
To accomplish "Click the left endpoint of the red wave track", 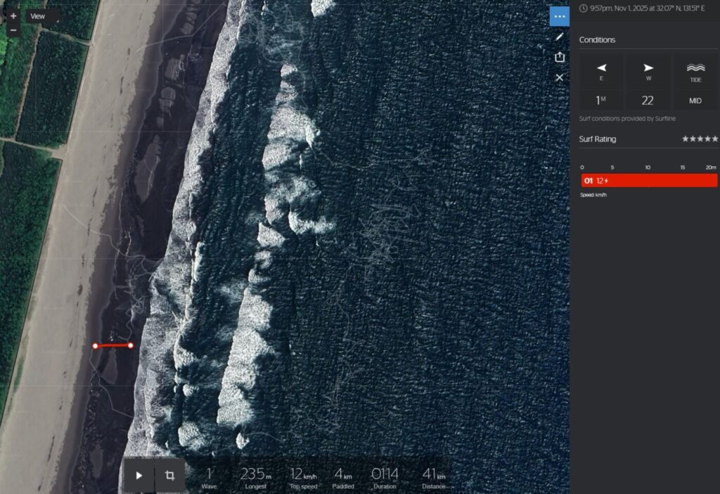I will 96,346.
